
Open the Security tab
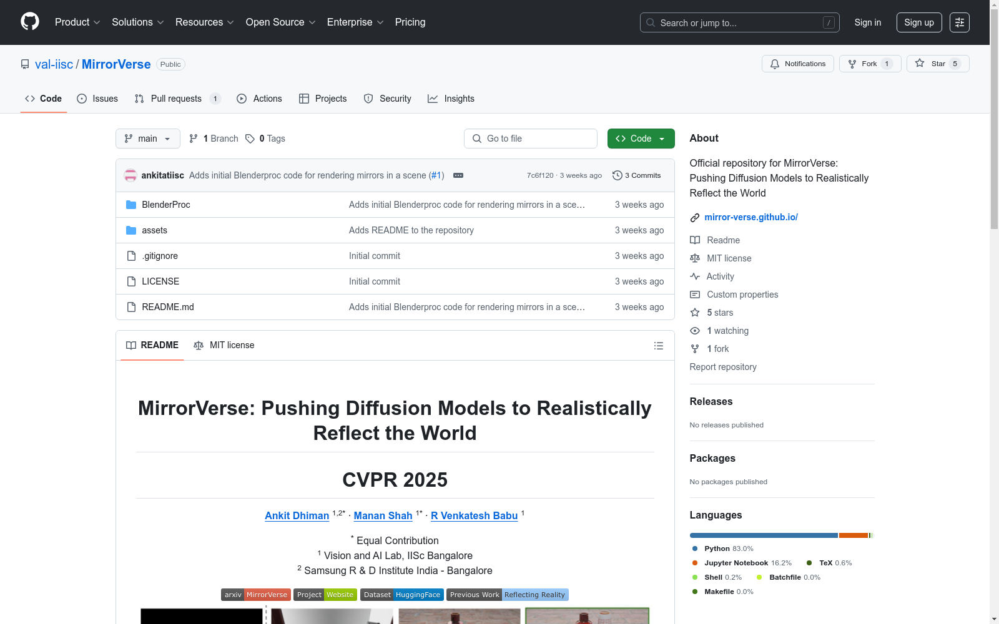coord(388,99)
